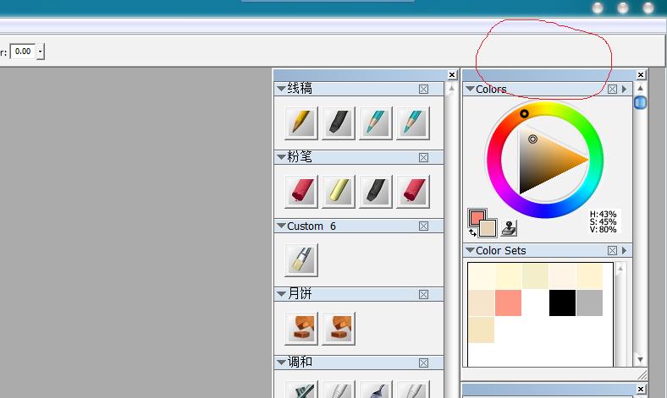Click the saturation/value triangle marker
Image resolution: width=667 pixels, height=398 pixels.
click(x=532, y=139)
